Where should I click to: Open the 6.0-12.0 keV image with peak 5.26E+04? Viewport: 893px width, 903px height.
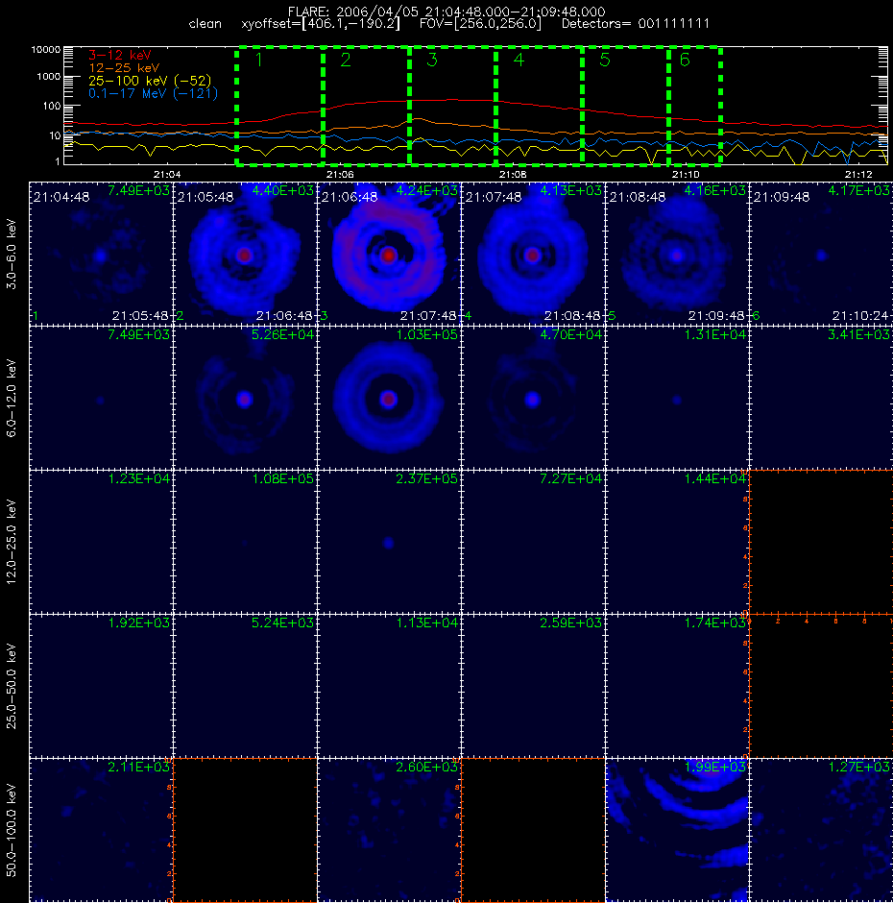pyautogui.click(x=245, y=398)
